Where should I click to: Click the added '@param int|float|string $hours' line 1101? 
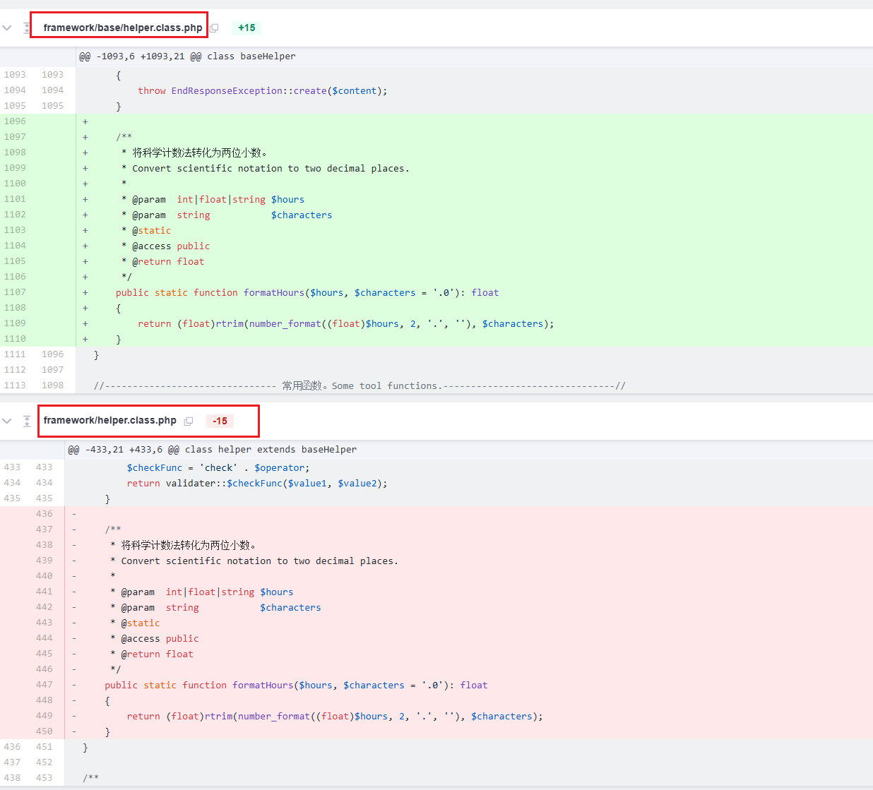pos(213,200)
